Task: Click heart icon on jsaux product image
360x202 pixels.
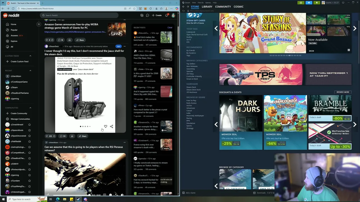Action: [105, 127]
